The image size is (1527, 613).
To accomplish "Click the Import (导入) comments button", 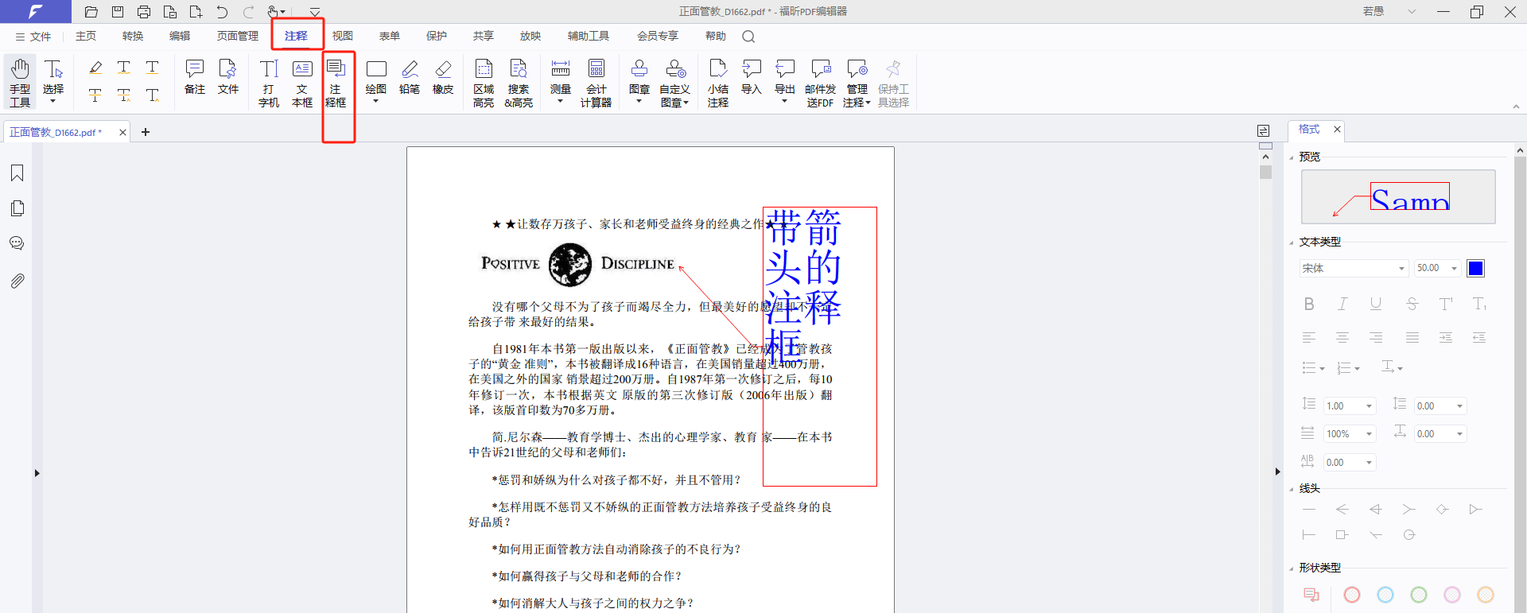I will coord(752,78).
